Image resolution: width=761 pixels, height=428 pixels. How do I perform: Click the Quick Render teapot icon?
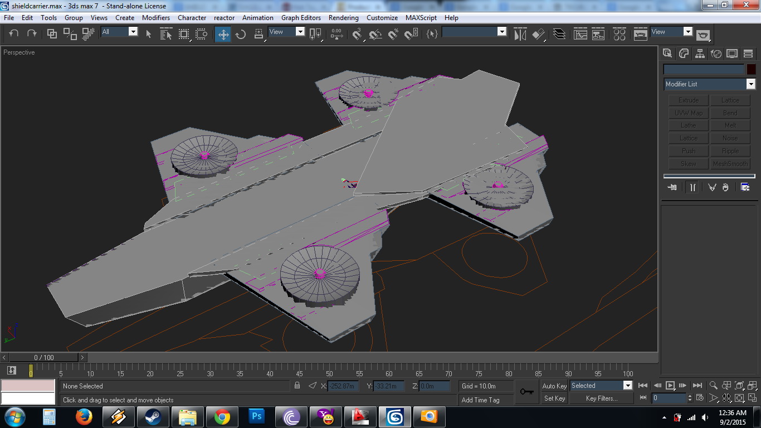click(x=704, y=34)
